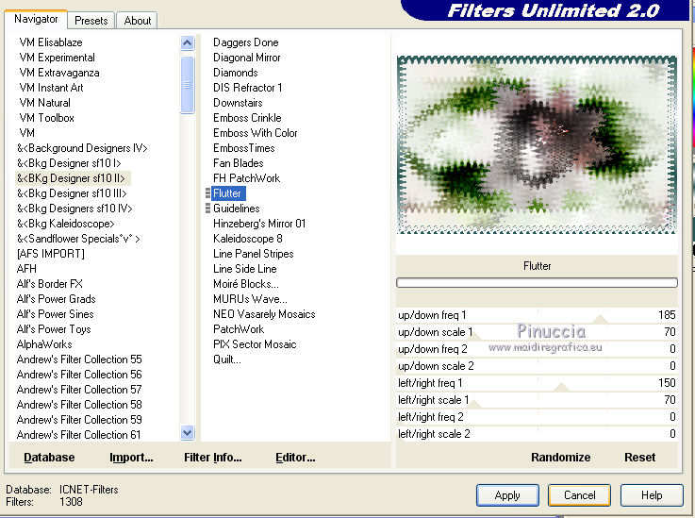Select the VM Toolbox category
This screenshot has width=695, height=518.
coord(46,118)
